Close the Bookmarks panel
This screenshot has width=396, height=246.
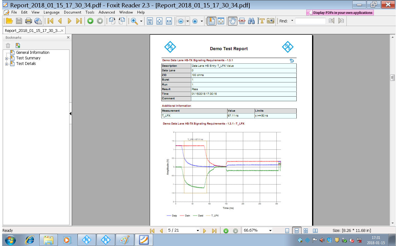(68, 38)
